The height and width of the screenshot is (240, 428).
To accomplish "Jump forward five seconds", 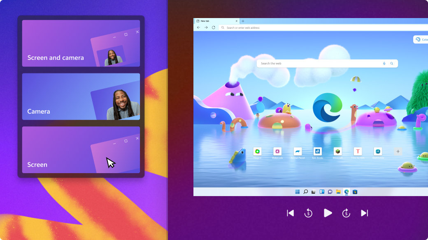I will (x=346, y=213).
